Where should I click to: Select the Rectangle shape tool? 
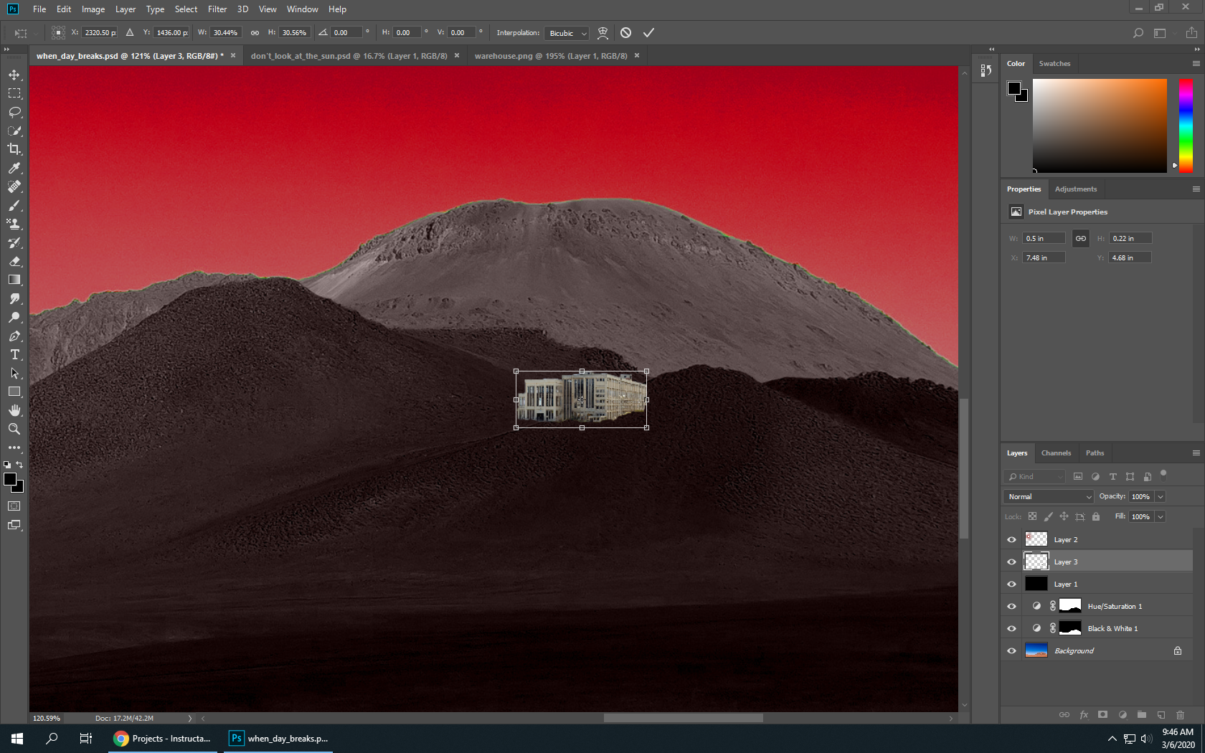[14, 392]
